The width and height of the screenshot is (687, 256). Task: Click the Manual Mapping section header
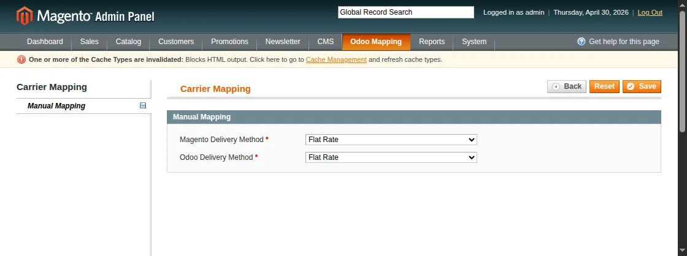pos(413,117)
